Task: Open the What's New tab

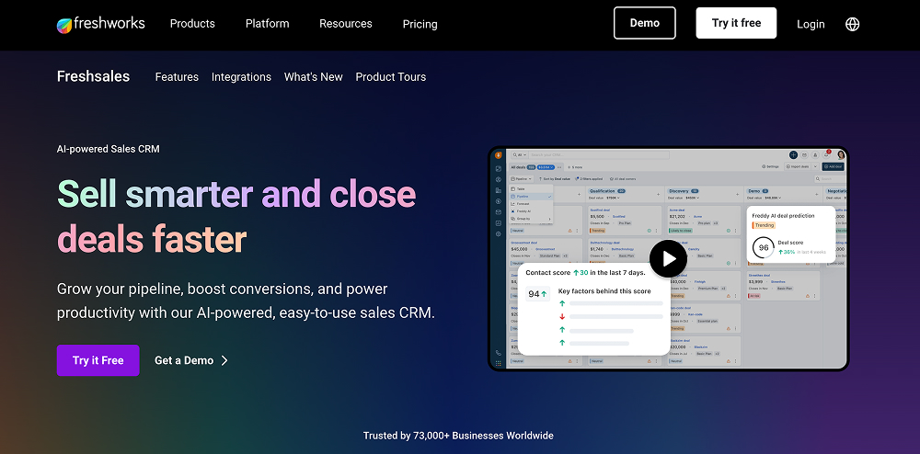Action: coord(314,77)
